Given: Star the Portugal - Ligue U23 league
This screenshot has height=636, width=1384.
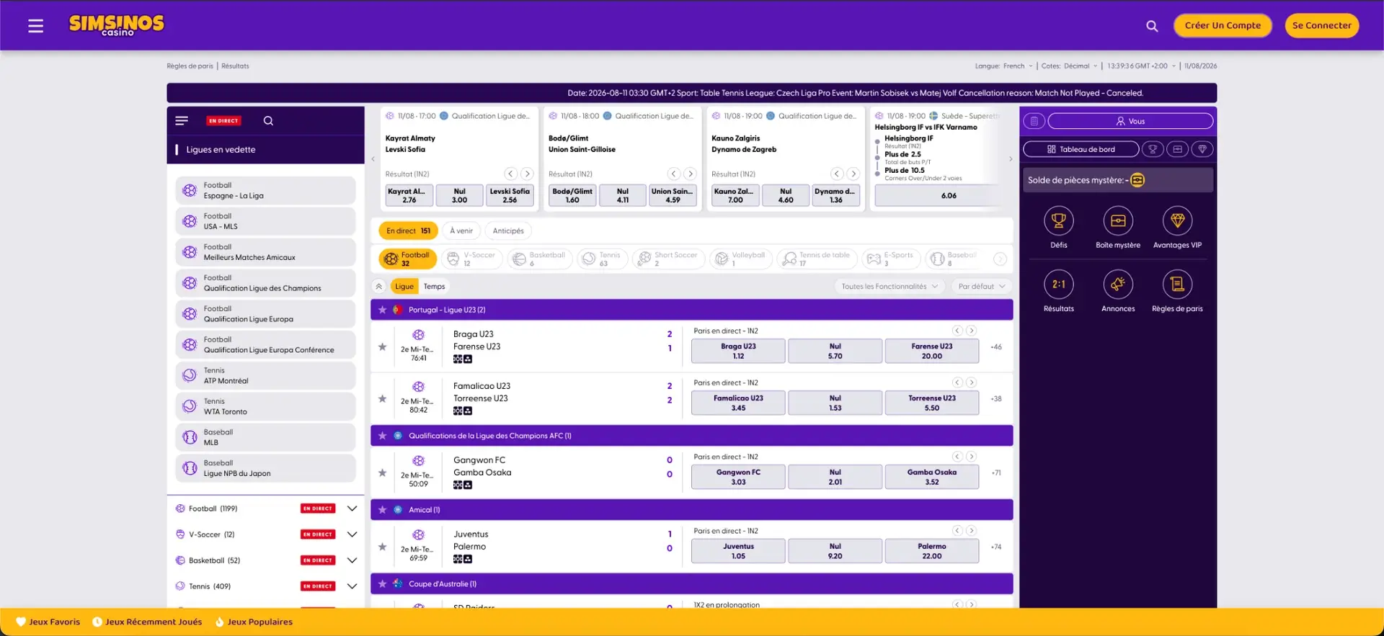Looking at the screenshot, I should point(382,310).
